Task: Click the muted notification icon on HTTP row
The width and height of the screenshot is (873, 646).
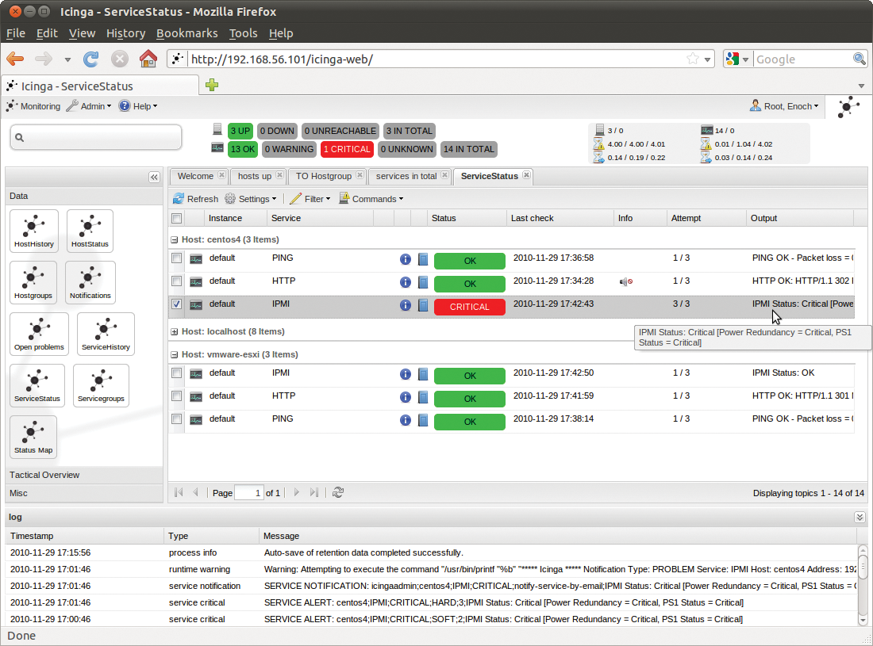Action: coord(626,281)
